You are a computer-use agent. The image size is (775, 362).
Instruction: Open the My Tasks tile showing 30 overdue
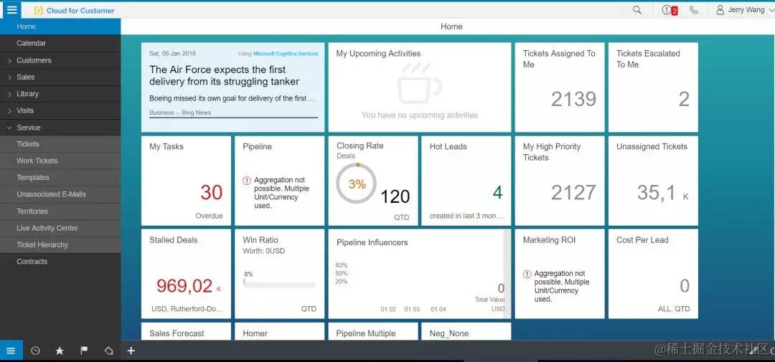(x=186, y=181)
